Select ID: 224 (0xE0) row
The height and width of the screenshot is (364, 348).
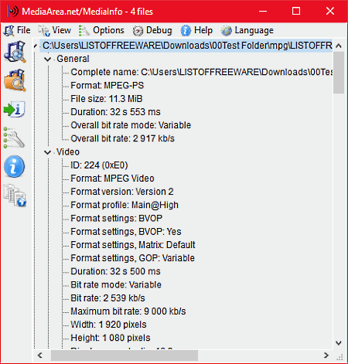(x=99, y=165)
